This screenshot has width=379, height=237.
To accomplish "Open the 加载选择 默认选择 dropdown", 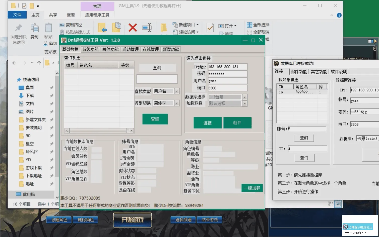I will tap(245, 103).
